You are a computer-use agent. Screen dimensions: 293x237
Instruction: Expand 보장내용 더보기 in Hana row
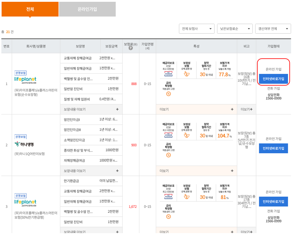(x=91, y=171)
